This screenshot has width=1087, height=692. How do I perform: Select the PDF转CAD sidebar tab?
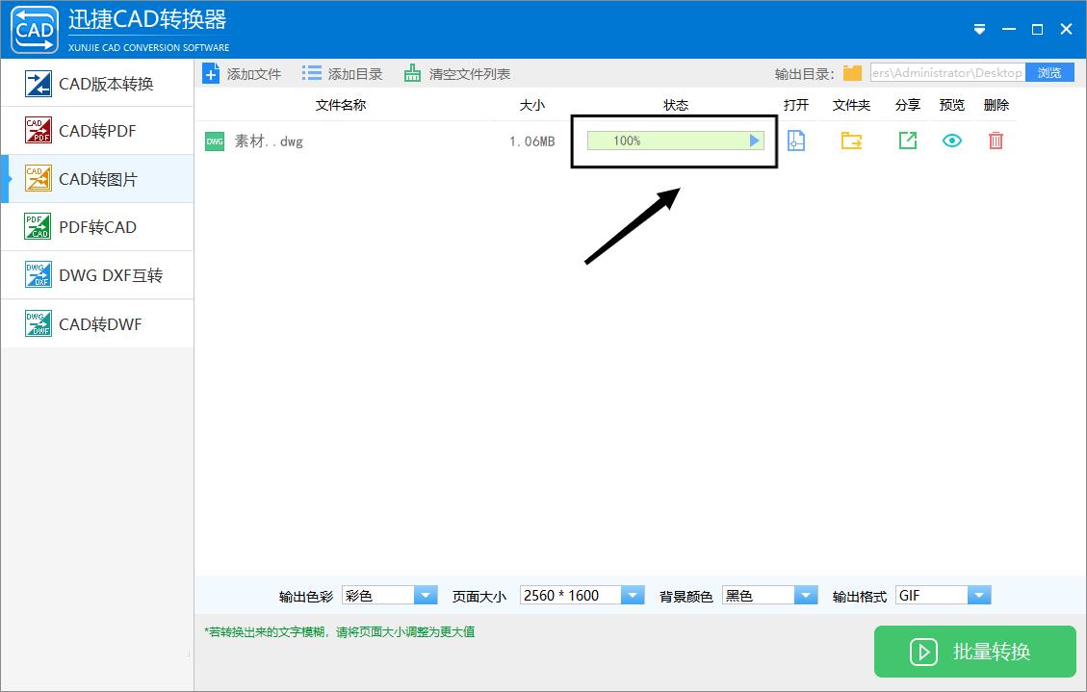(96, 226)
